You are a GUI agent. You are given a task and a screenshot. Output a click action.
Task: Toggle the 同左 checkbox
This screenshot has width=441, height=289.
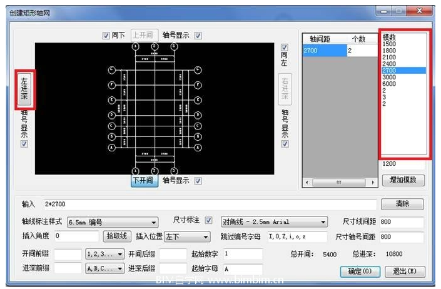point(285,48)
